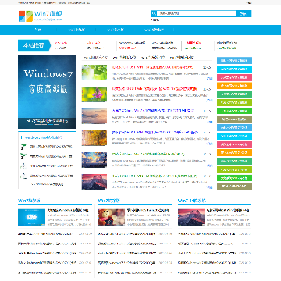281x281 pixels.
Task: Open the section heading above the teddy bear thumbnail
Action: (108, 201)
